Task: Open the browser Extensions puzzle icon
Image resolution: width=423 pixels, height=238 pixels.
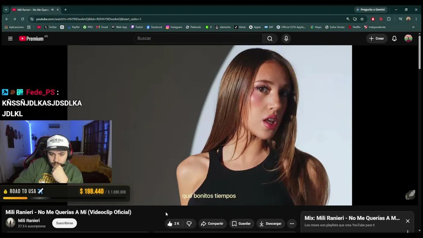Action: [389, 19]
